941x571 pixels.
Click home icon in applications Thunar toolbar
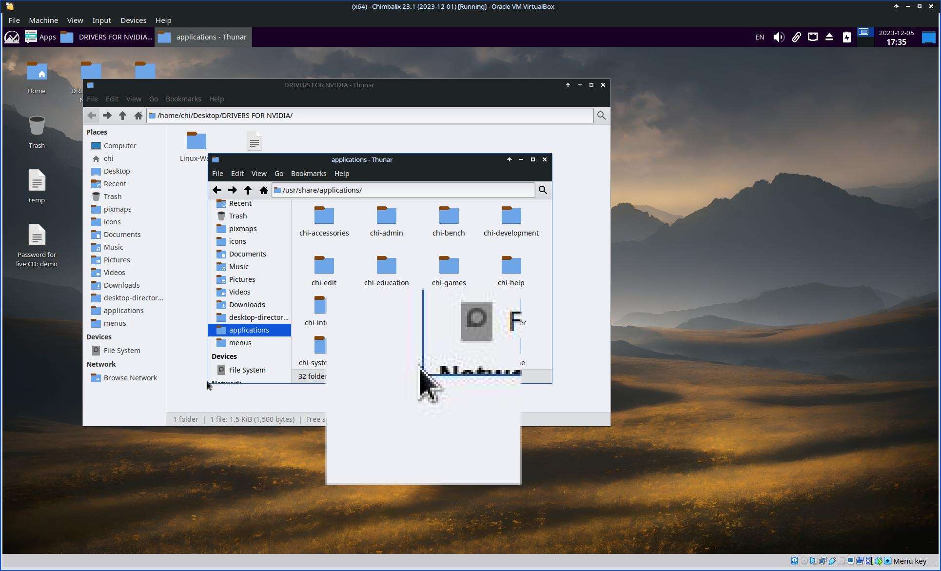click(264, 190)
